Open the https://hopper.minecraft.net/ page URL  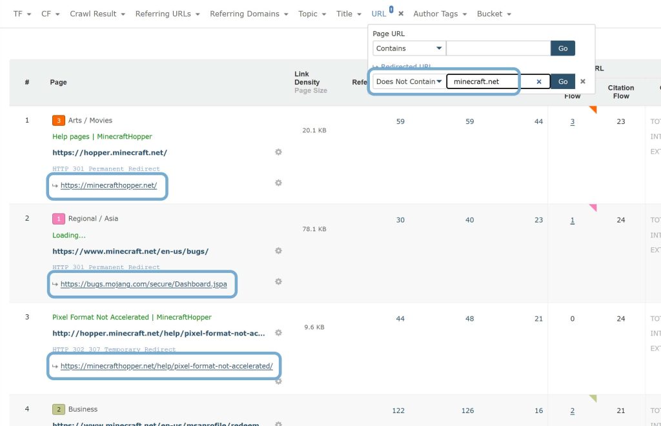point(110,152)
